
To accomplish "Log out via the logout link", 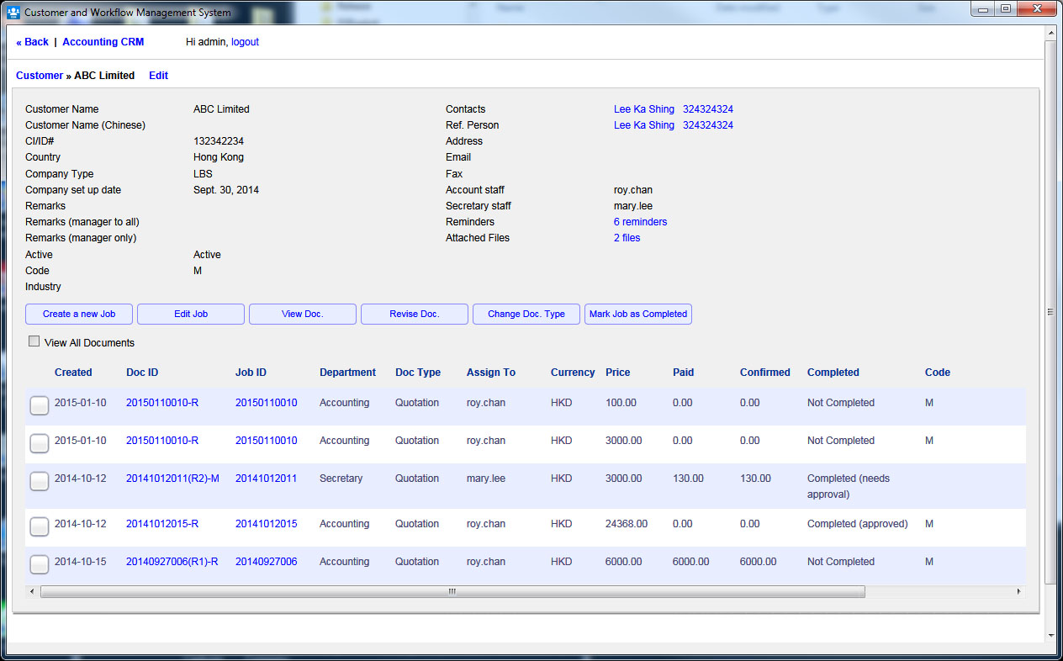I will click(x=245, y=42).
